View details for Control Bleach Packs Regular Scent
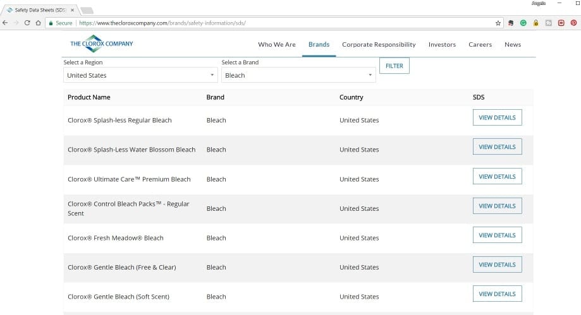 (x=498, y=206)
